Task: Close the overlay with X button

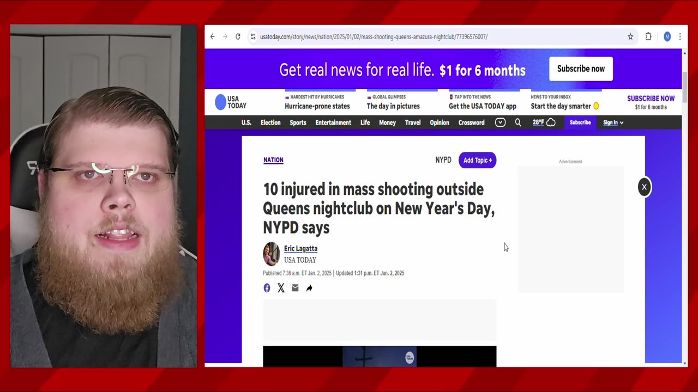Action: (644, 187)
